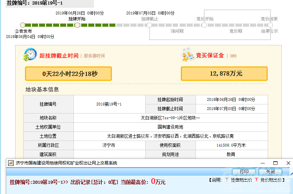Image resolution: width=293 pixels, height=194 pixels.
Task: Click the countdown box 0天22小时22分18秒
Action: click(x=68, y=73)
